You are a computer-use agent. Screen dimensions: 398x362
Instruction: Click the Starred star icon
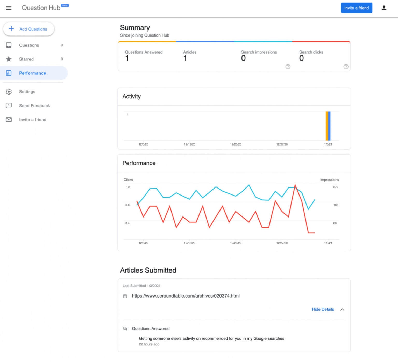tap(9, 59)
